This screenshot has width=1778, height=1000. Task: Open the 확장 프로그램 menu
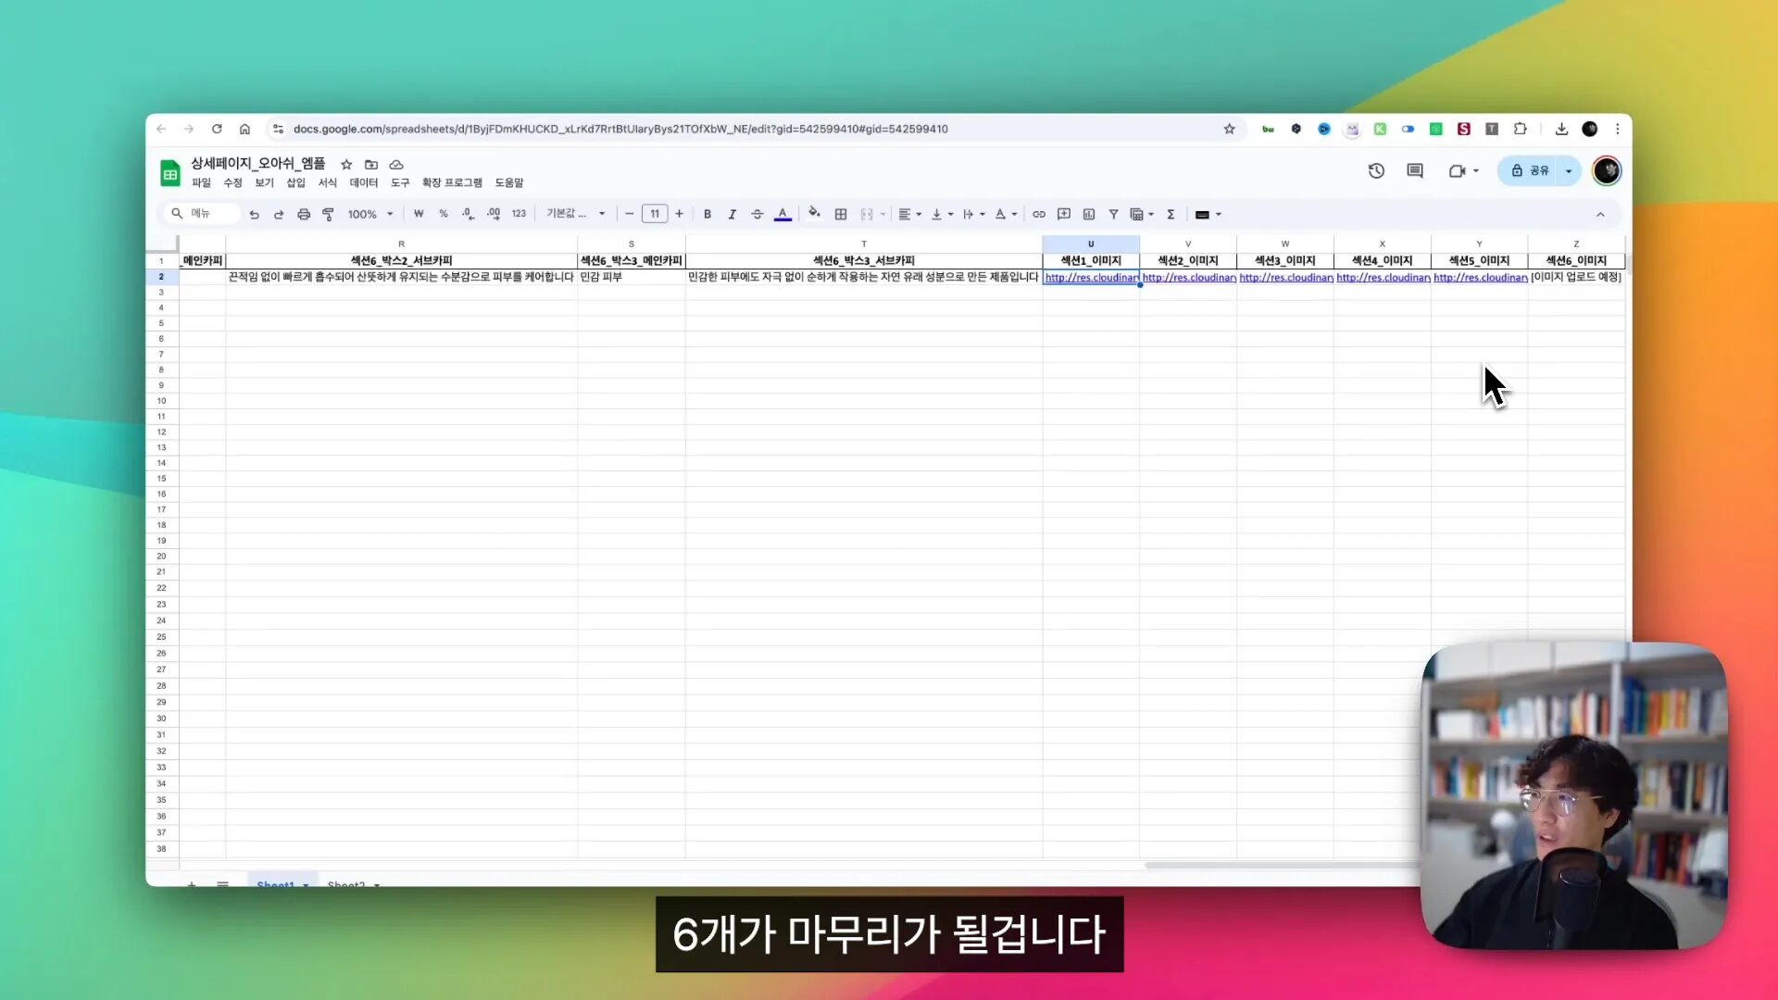pos(452,182)
